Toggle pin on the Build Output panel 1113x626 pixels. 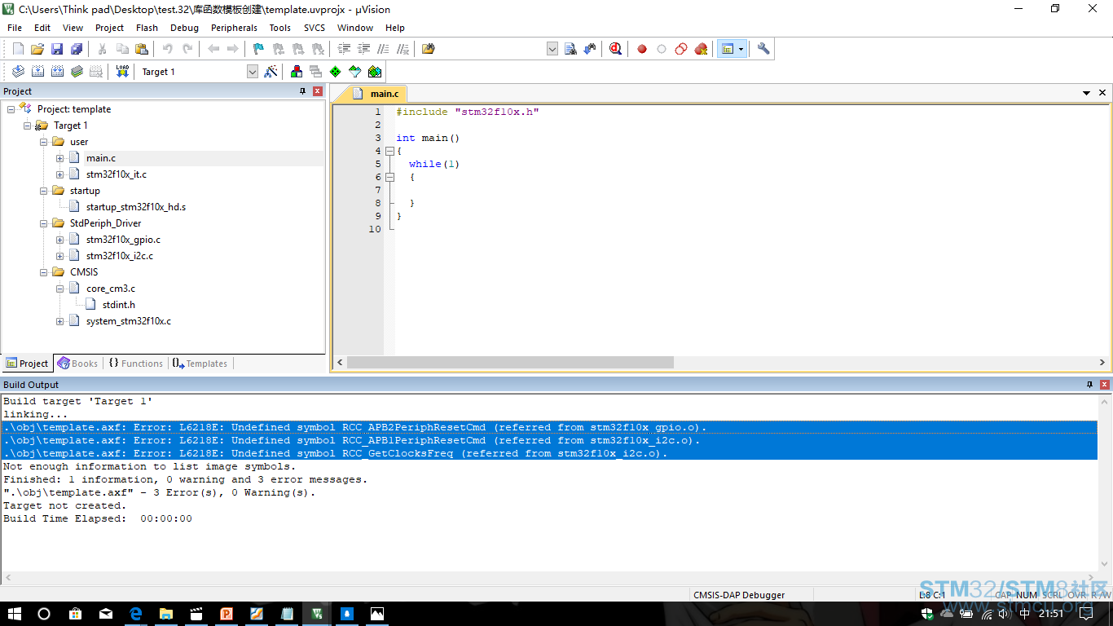(1090, 385)
